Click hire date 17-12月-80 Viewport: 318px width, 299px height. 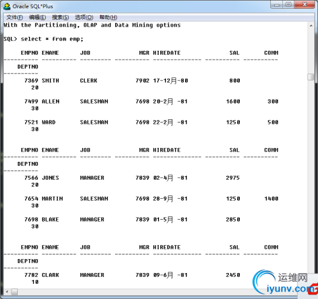(x=170, y=81)
